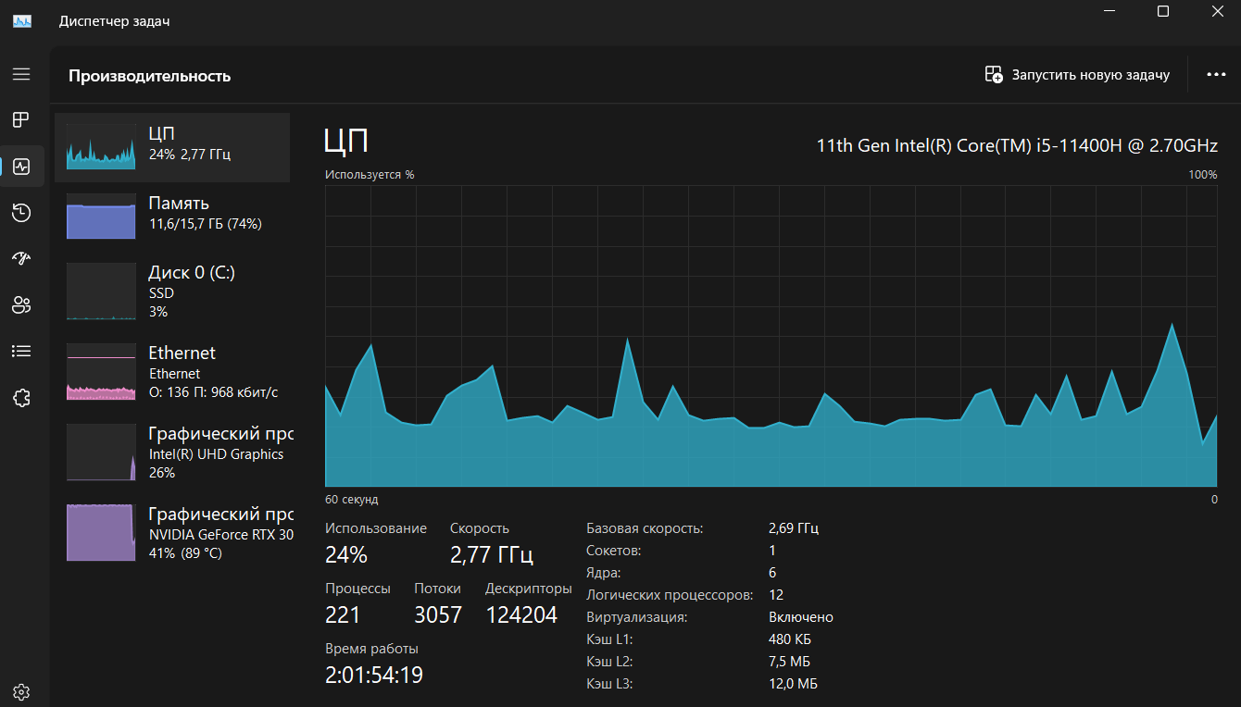1241x707 pixels.
Task: Maximize the Task Manager window
Action: [x=1163, y=11]
